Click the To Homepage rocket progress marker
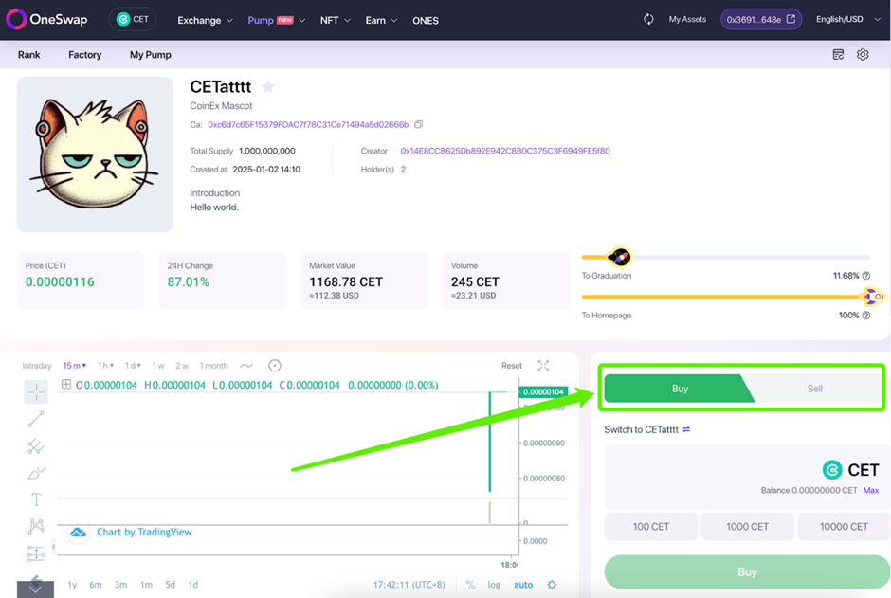Viewport: 891px width, 598px height. click(873, 297)
